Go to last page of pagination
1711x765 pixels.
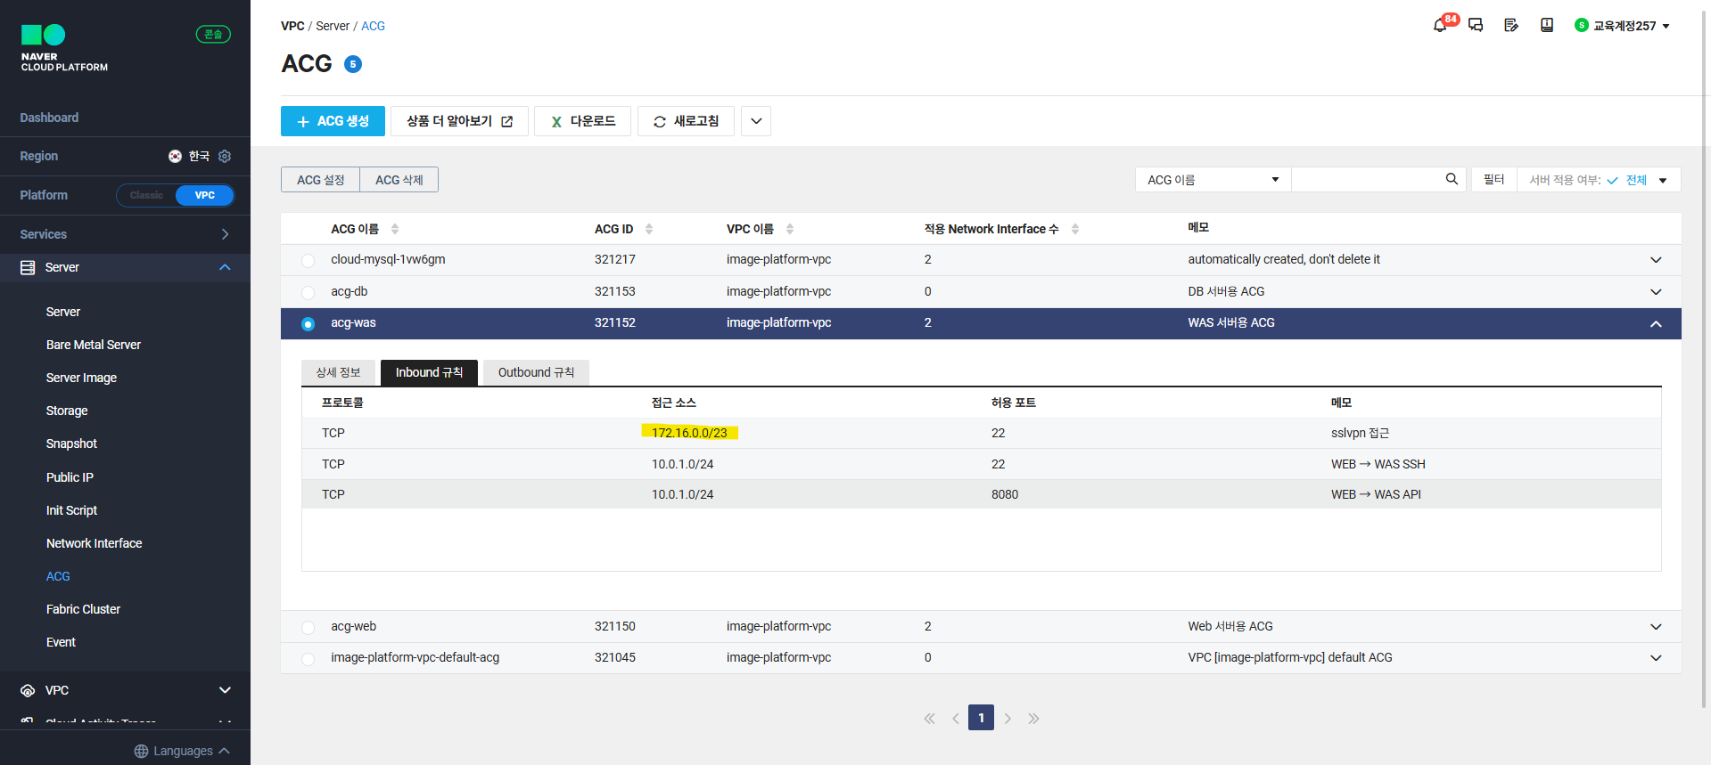coord(1033,719)
